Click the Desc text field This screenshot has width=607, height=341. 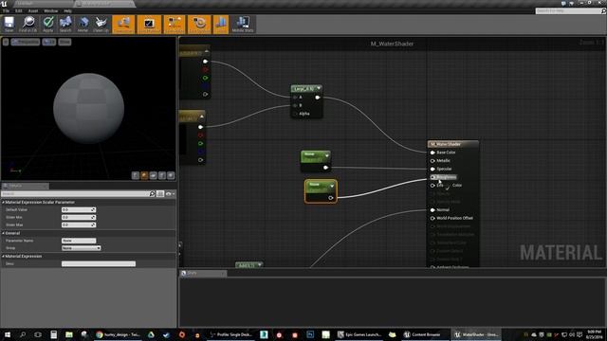(x=99, y=263)
